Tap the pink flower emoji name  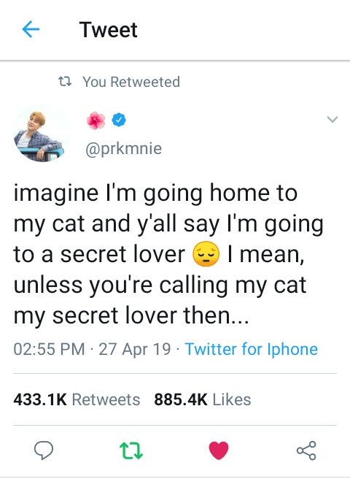[96, 120]
